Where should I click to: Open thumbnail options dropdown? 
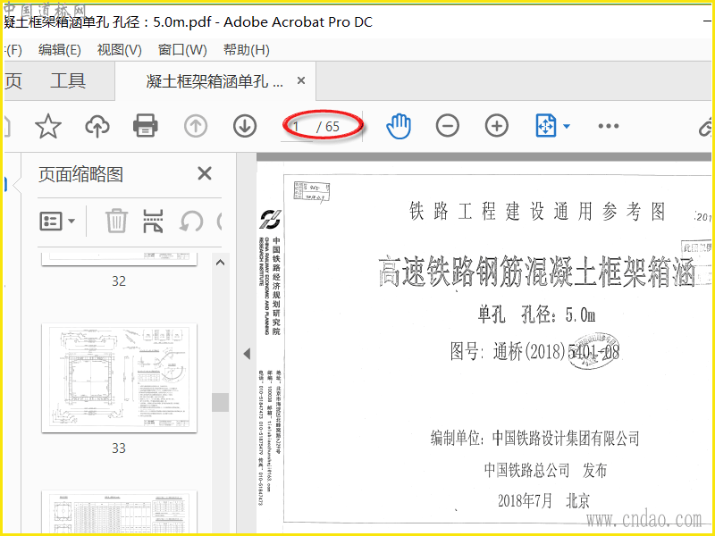click(57, 222)
